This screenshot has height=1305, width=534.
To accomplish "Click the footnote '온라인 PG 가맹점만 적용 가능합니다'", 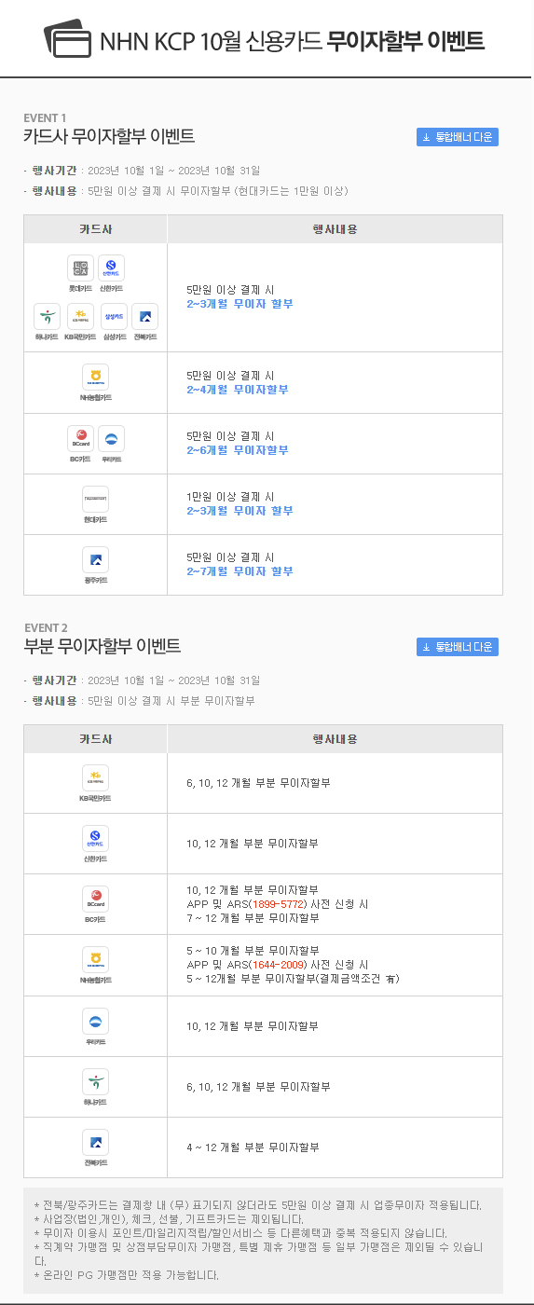I will coord(126,1275).
